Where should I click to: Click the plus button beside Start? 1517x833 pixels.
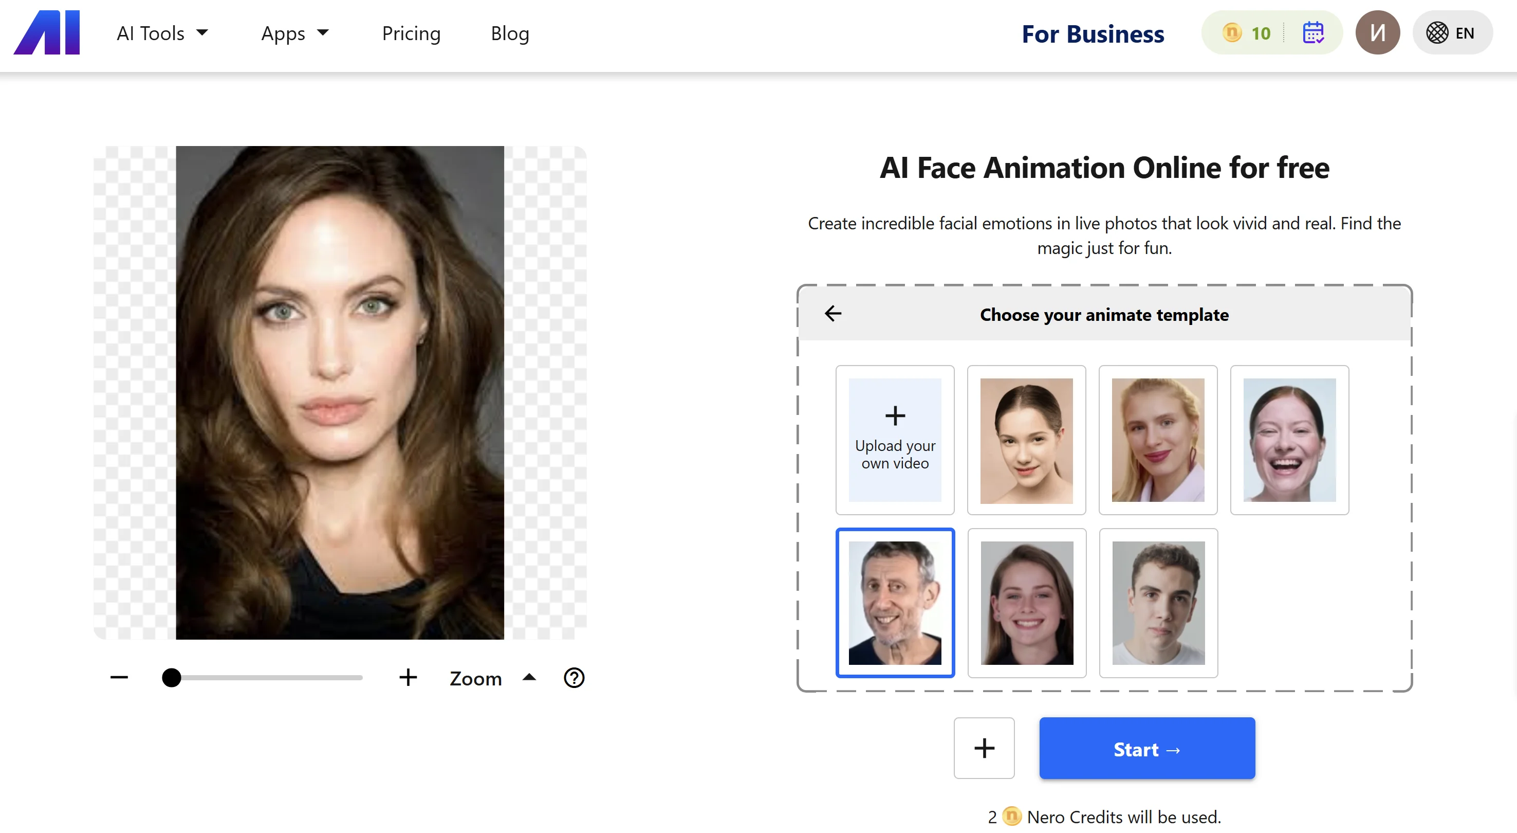pyautogui.click(x=984, y=748)
